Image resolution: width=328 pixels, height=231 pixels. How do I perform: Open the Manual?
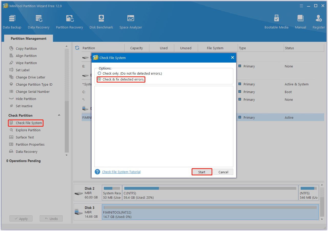click(x=300, y=22)
